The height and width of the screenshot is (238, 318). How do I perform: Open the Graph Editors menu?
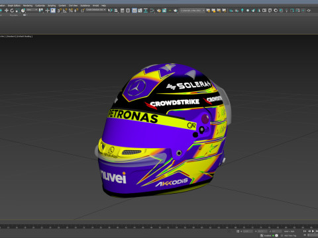pyautogui.click(x=14, y=5)
